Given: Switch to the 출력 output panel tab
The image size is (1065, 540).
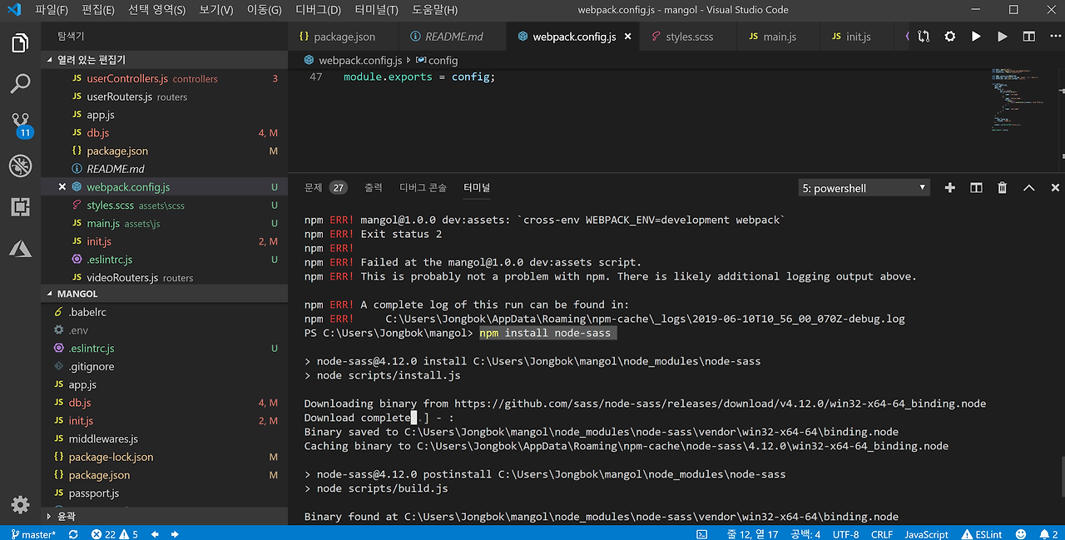Looking at the screenshot, I should [373, 188].
